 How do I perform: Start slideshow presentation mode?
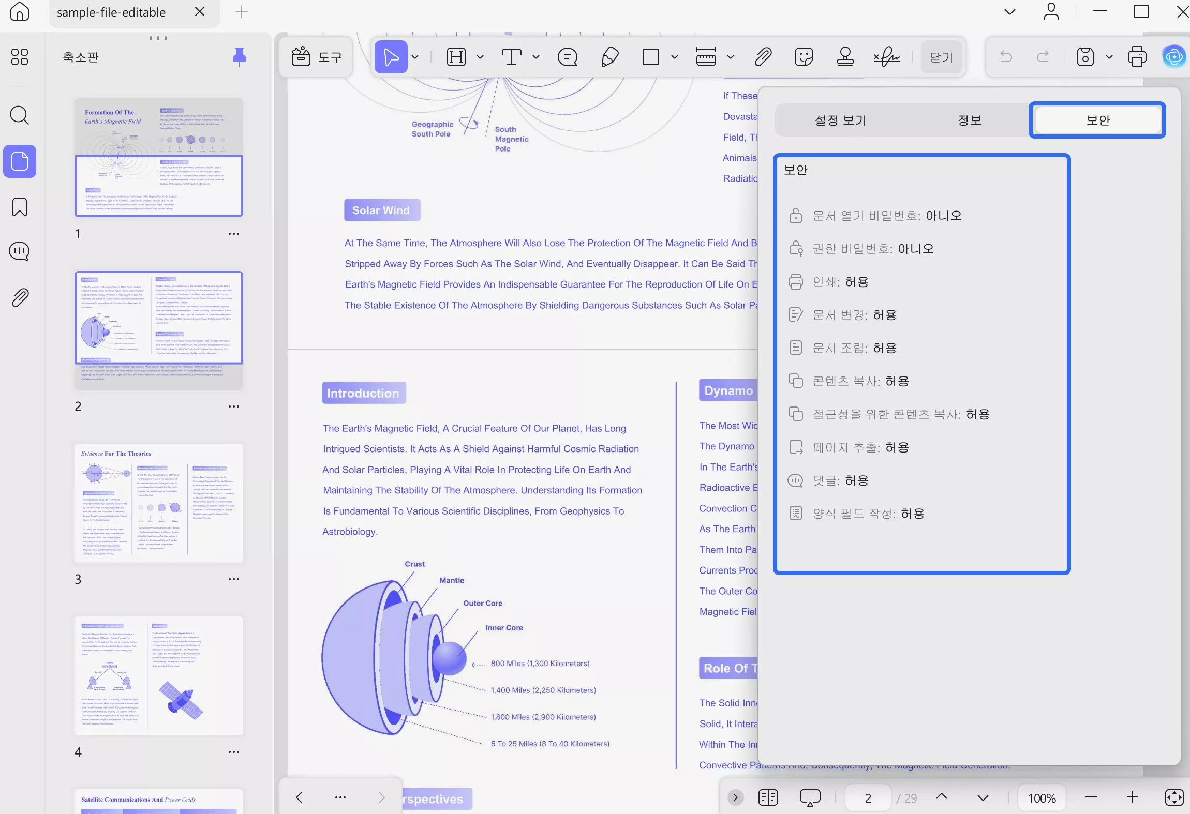810,797
